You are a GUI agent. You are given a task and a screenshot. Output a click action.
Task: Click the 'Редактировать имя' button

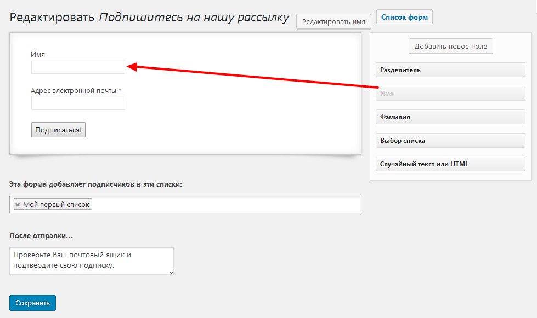(x=333, y=21)
